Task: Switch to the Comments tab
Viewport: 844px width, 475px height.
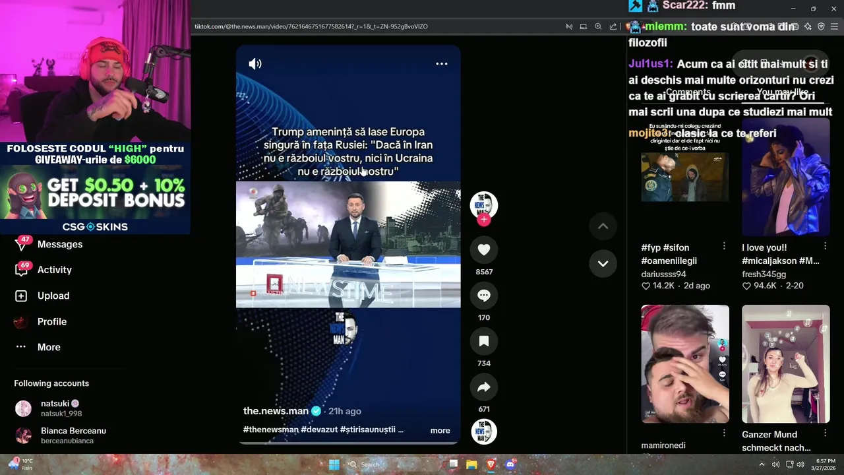Action: [x=688, y=92]
